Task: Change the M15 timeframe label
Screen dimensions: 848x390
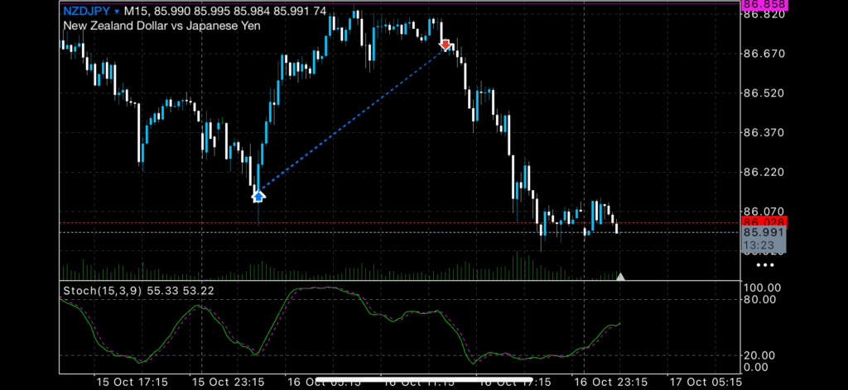Action: point(136,11)
